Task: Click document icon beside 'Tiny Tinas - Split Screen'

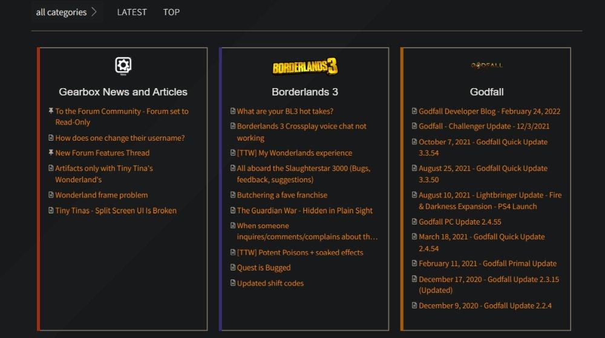Action: [51, 210]
